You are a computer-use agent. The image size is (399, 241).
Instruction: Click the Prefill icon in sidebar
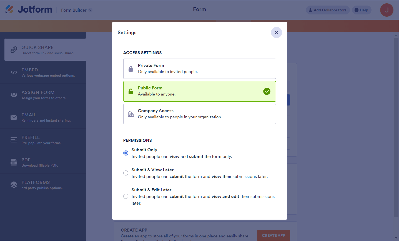(x=14, y=140)
